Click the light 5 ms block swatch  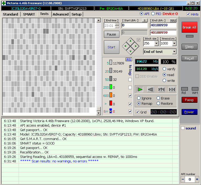tap(111, 62)
